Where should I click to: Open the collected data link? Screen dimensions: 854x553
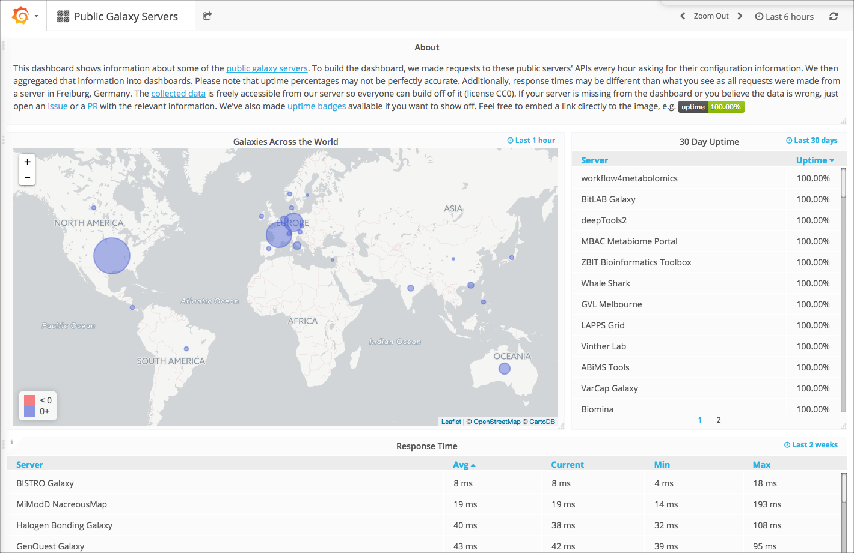pos(178,94)
